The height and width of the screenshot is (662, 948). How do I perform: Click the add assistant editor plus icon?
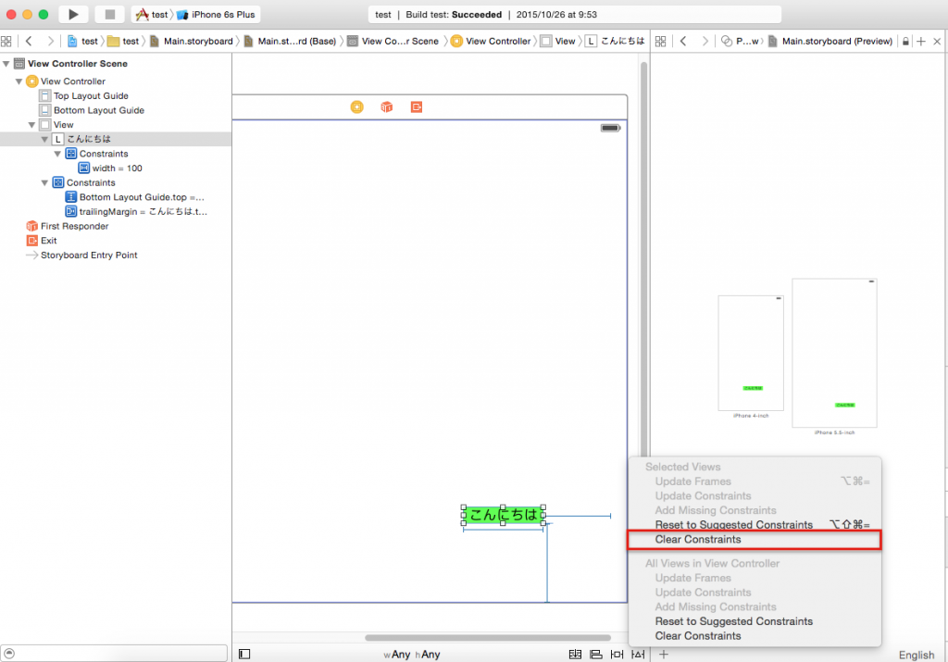920,42
